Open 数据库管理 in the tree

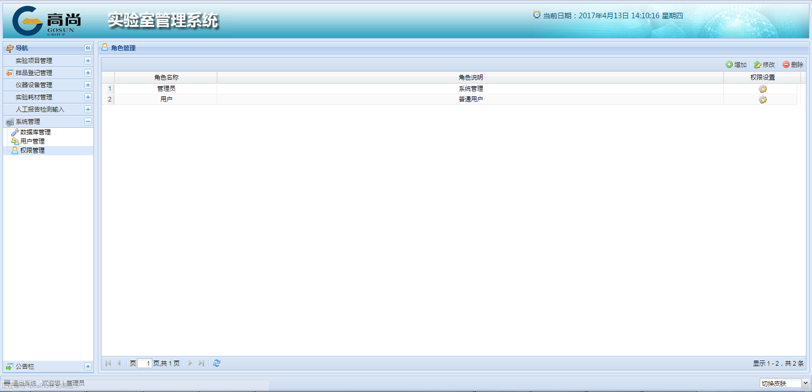tap(35, 132)
